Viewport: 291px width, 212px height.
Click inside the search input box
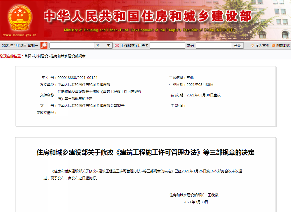click(x=71, y=45)
